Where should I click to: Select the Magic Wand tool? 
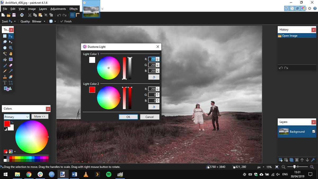(5, 54)
